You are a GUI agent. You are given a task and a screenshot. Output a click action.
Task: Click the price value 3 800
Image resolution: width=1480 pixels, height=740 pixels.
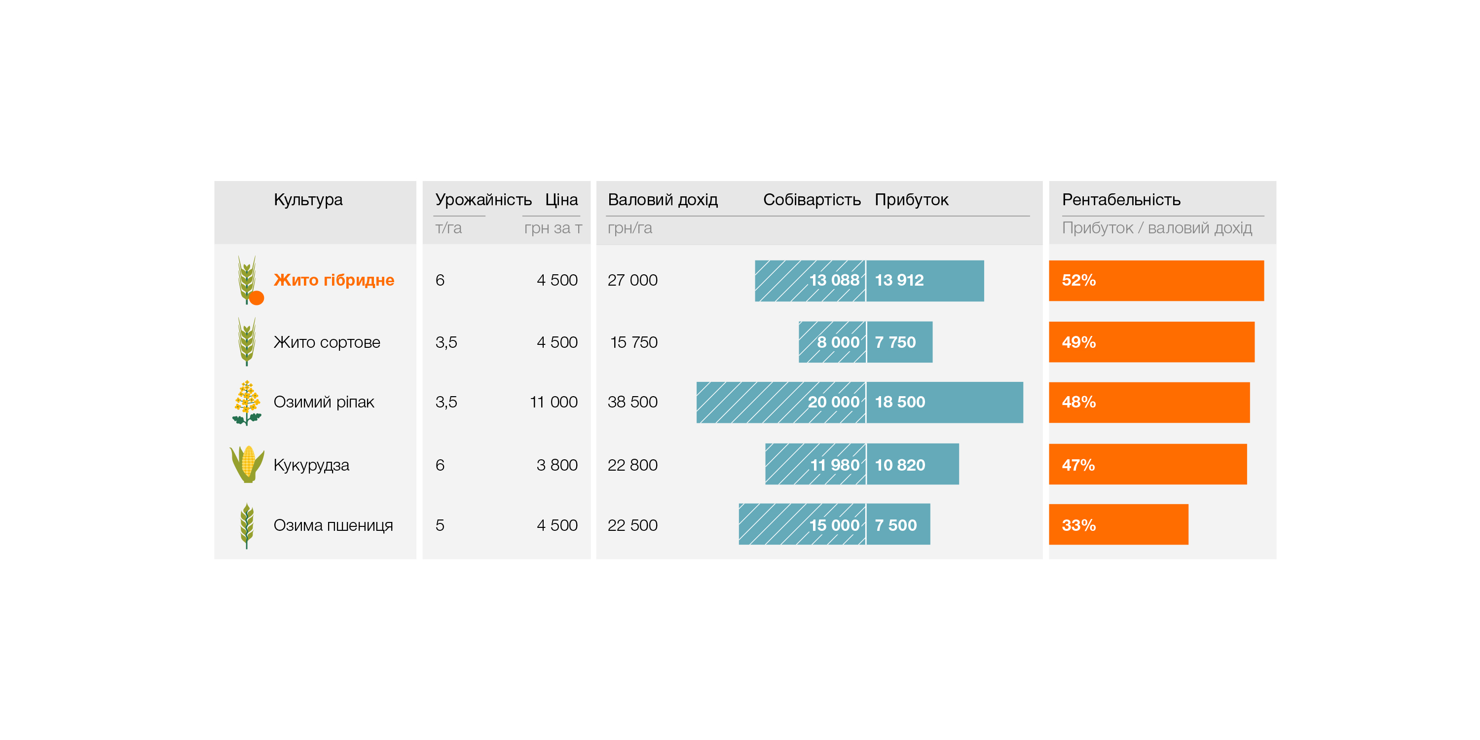coord(556,465)
